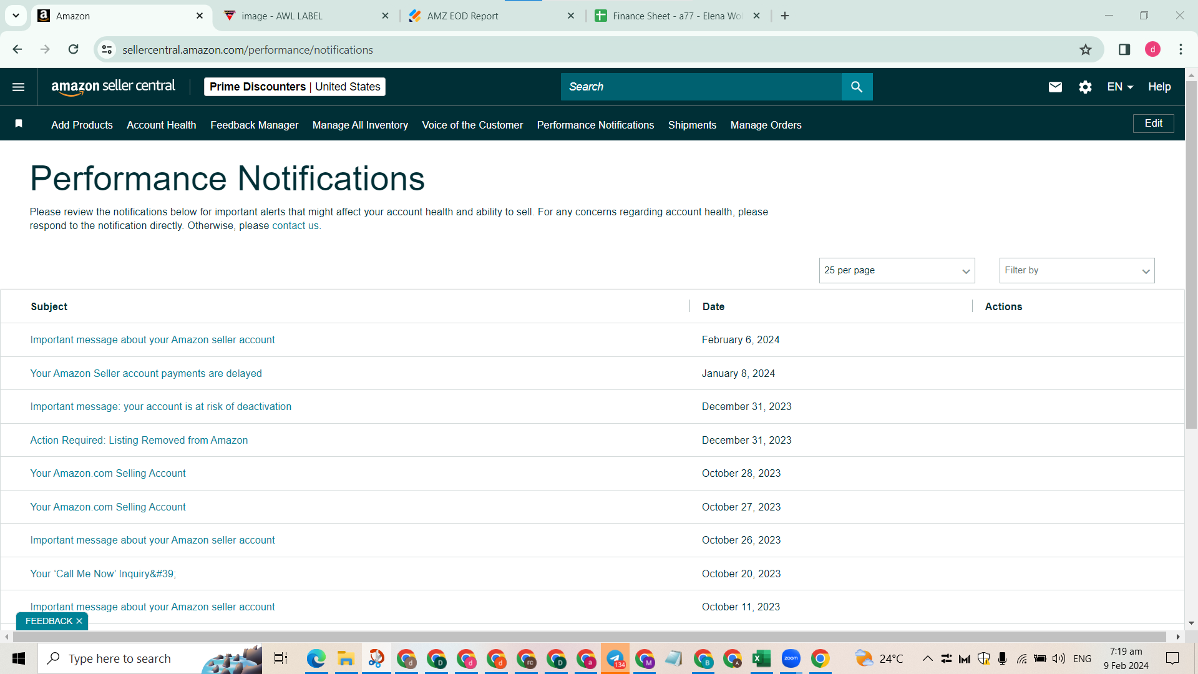Open the October 28 Selling Account notification
Image resolution: width=1198 pixels, height=674 pixels.
point(108,474)
